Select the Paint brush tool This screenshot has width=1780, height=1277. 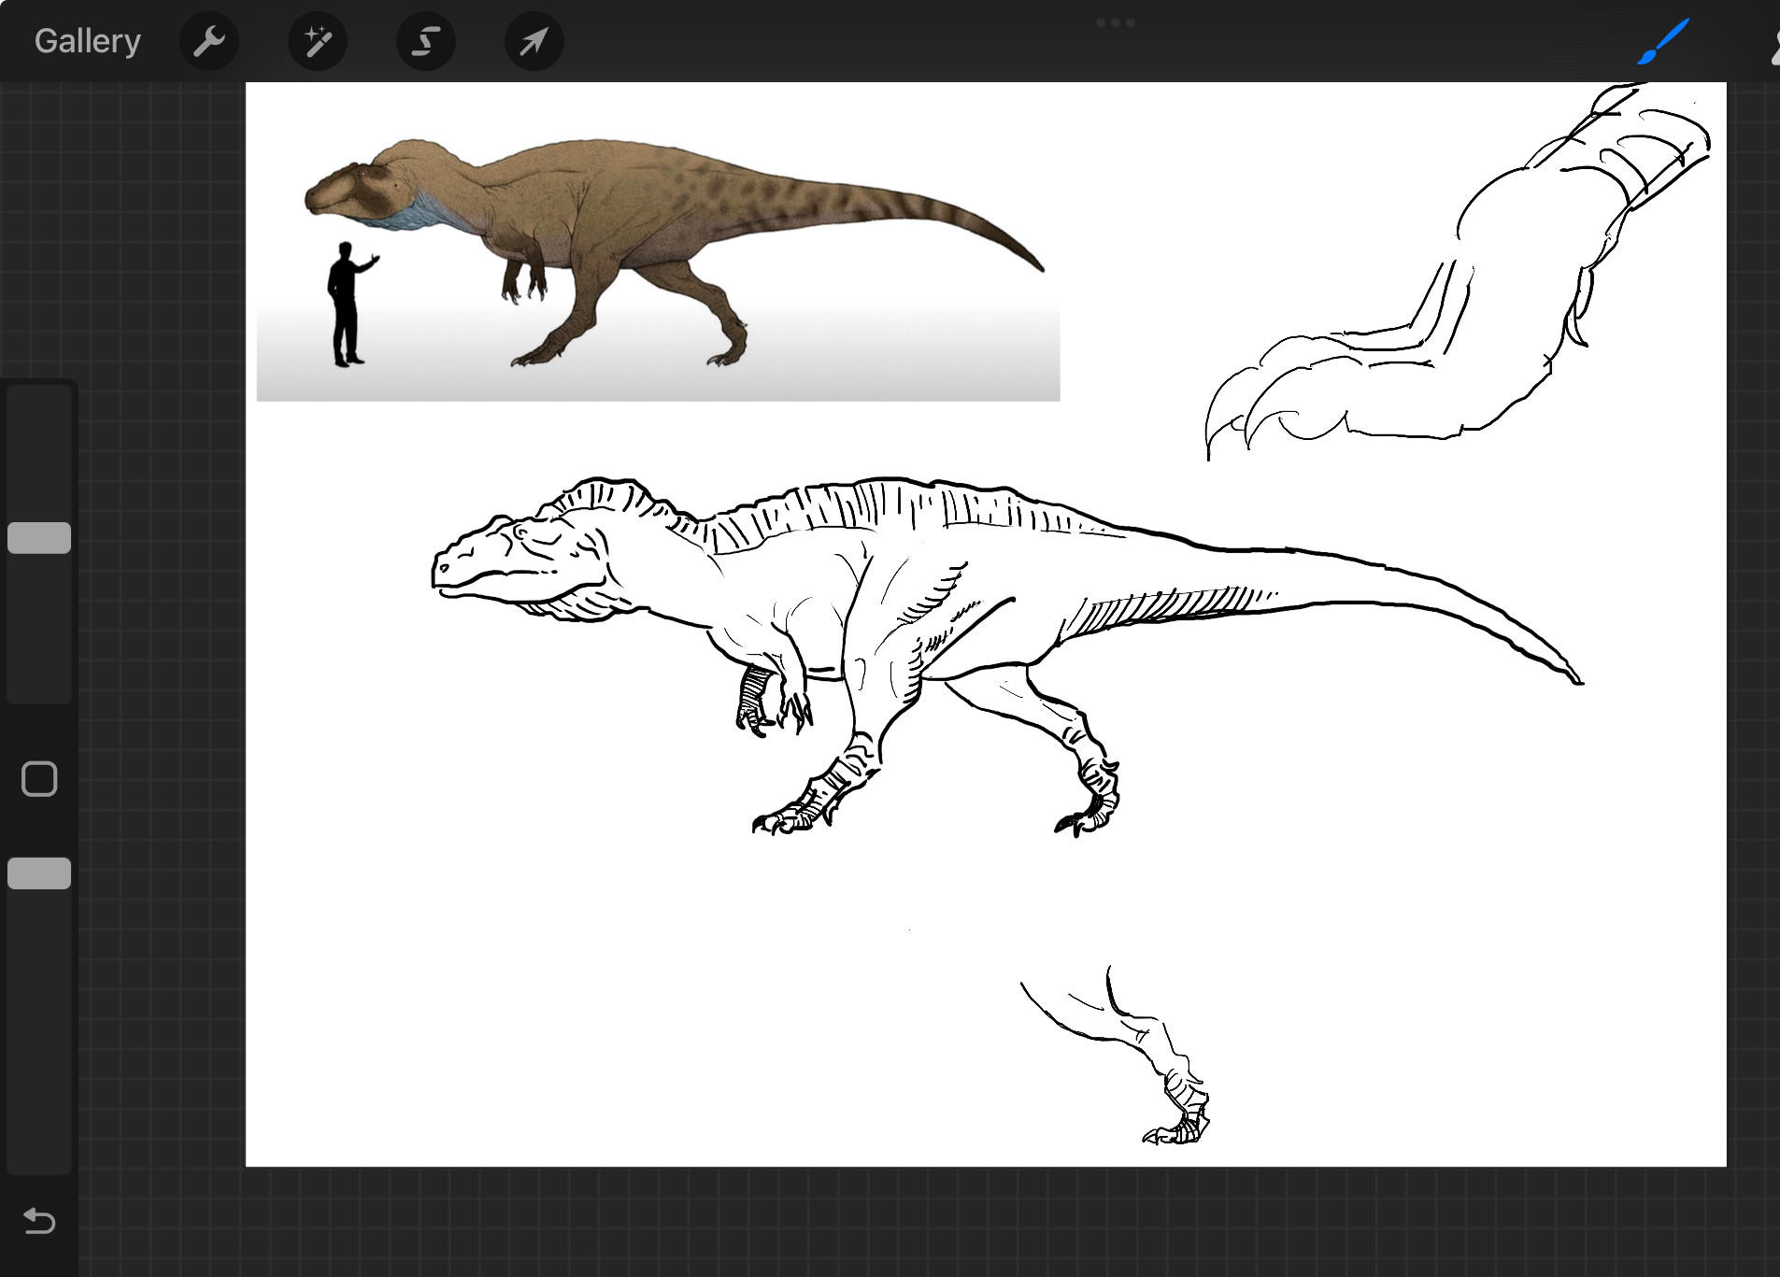pyautogui.click(x=1663, y=41)
